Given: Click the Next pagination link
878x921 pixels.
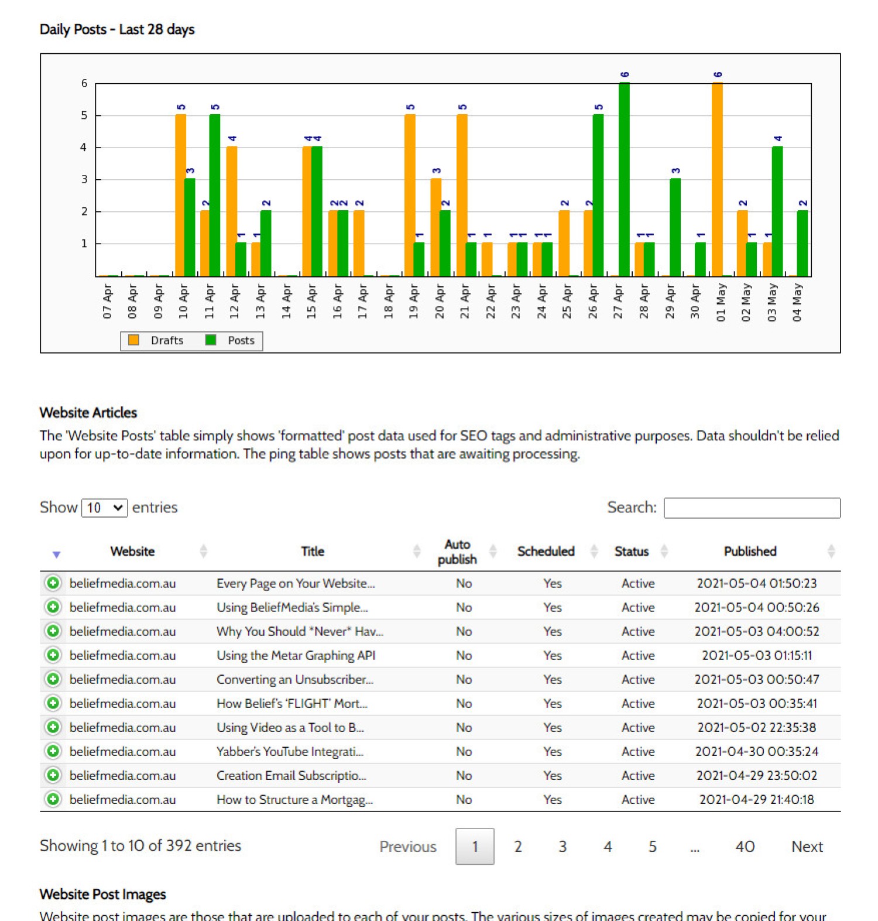Looking at the screenshot, I should (x=807, y=847).
